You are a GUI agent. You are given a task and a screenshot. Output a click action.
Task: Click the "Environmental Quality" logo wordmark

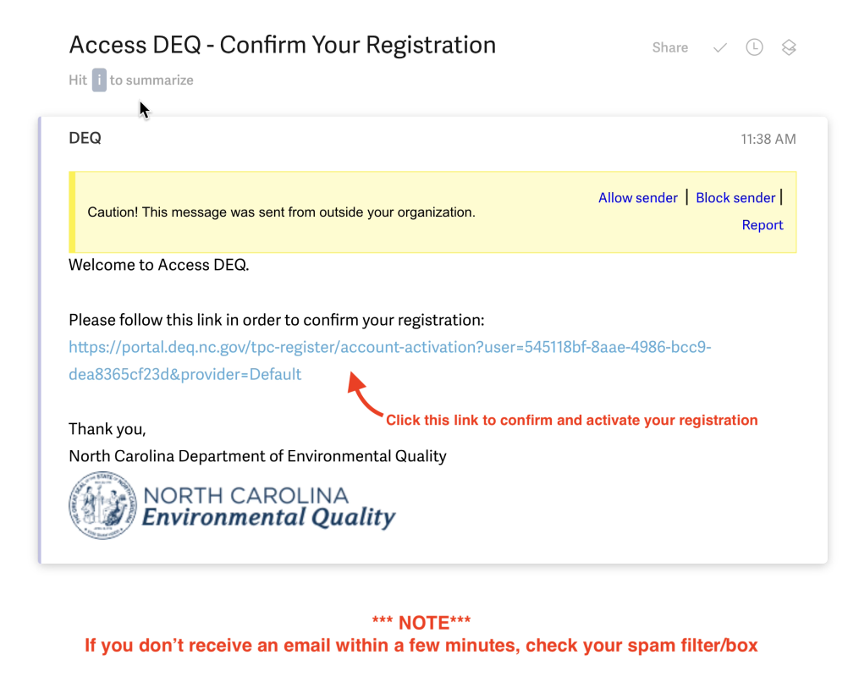(268, 517)
